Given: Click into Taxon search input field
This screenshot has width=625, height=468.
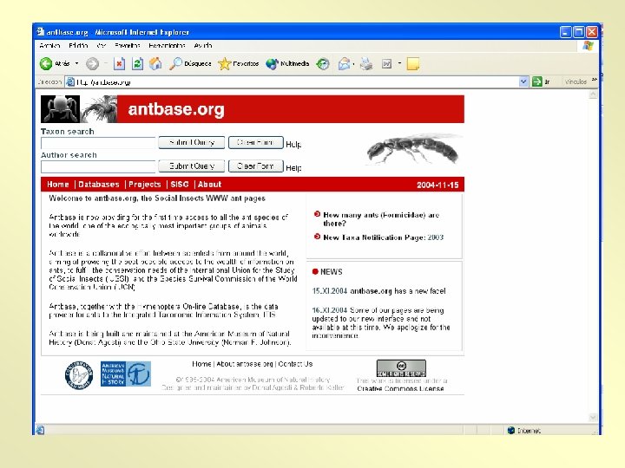Looking at the screenshot, I should point(98,143).
